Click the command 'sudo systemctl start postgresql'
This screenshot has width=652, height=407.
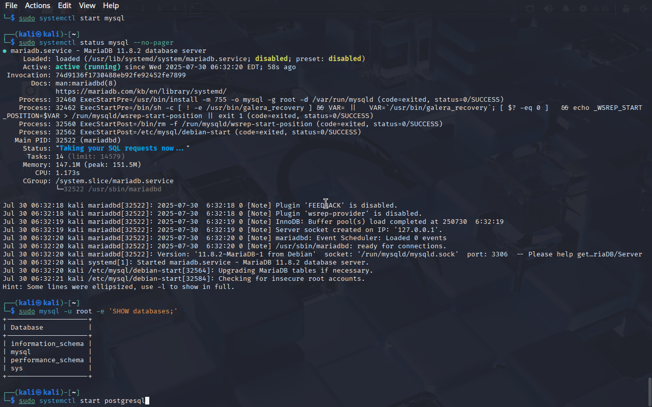pyautogui.click(x=82, y=401)
